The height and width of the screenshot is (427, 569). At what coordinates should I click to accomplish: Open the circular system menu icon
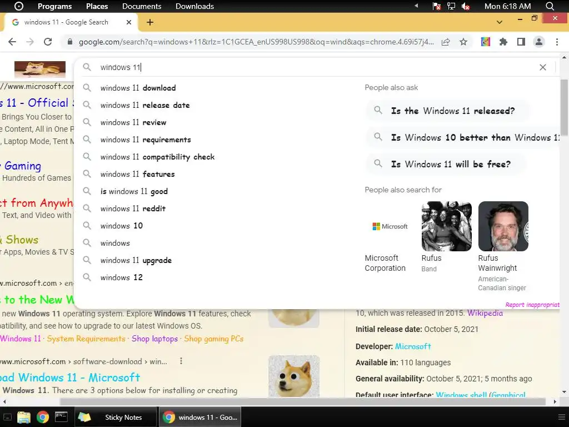18,6
